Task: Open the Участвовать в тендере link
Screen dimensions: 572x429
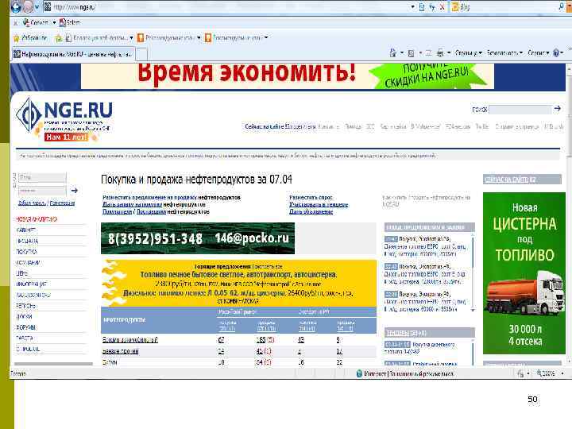Action: [319, 205]
